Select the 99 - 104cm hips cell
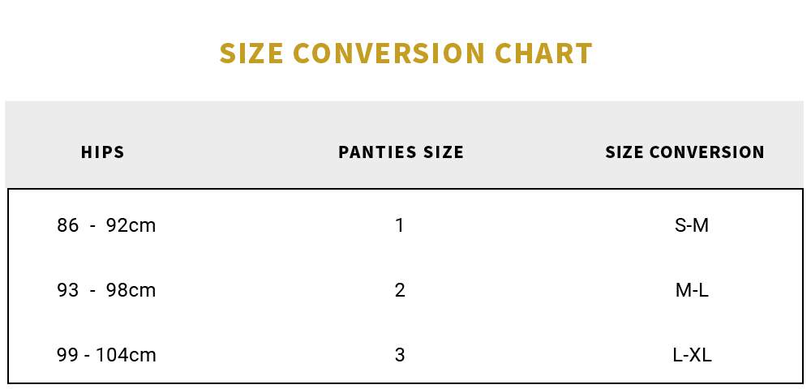Viewport: 811px width, 389px height. (x=106, y=355)
